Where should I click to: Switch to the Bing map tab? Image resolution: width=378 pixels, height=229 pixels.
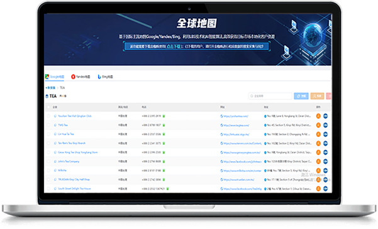(105, 77)
